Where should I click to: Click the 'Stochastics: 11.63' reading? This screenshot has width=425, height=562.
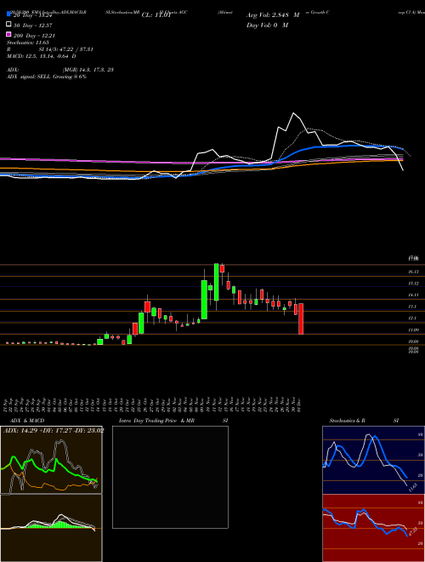point(28,43)
